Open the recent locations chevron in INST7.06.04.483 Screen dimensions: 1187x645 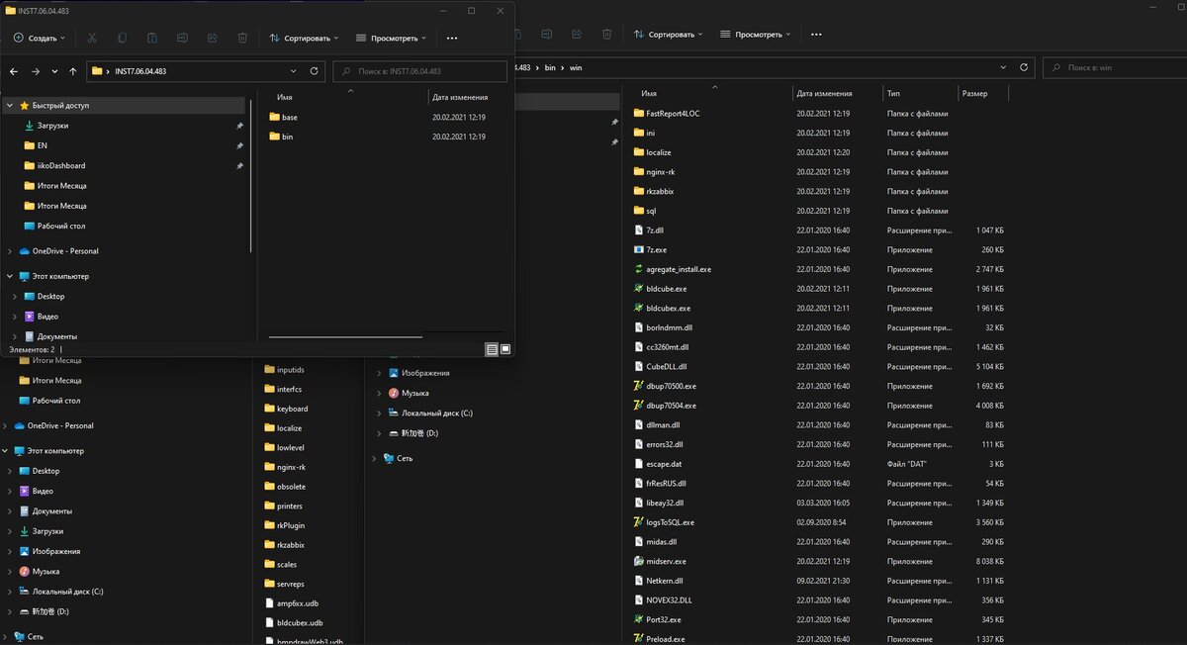tap(54, 71)
